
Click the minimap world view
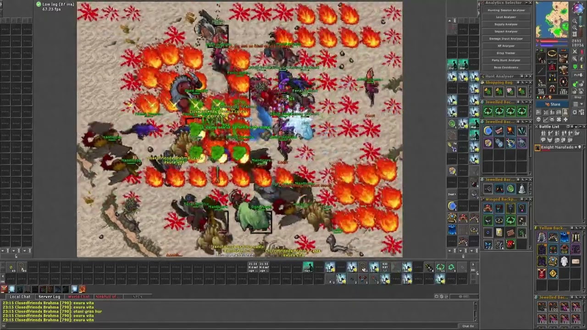552,19
